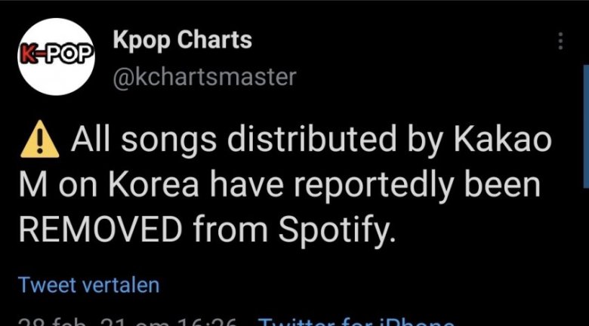Open the Twitter for iPhone source link

pyautogui.click(x=355, y=321)
